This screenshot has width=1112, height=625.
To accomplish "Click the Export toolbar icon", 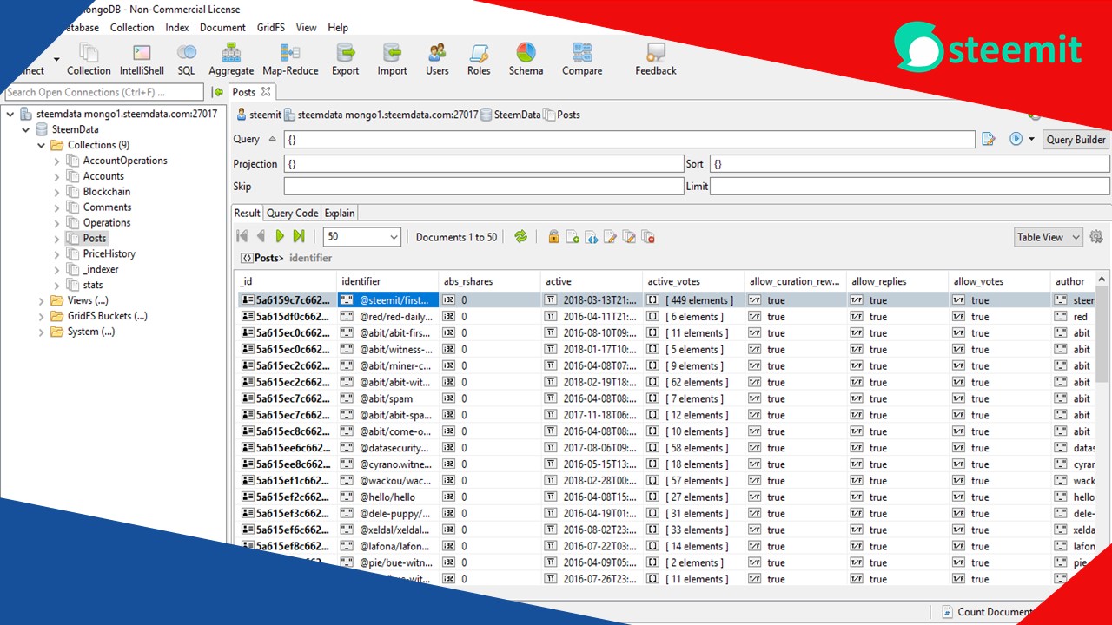I will (x=346, y=60).
